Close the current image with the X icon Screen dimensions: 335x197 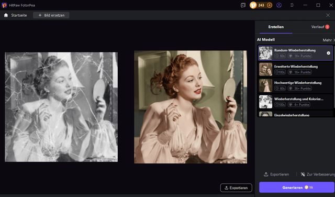point(328,15)
